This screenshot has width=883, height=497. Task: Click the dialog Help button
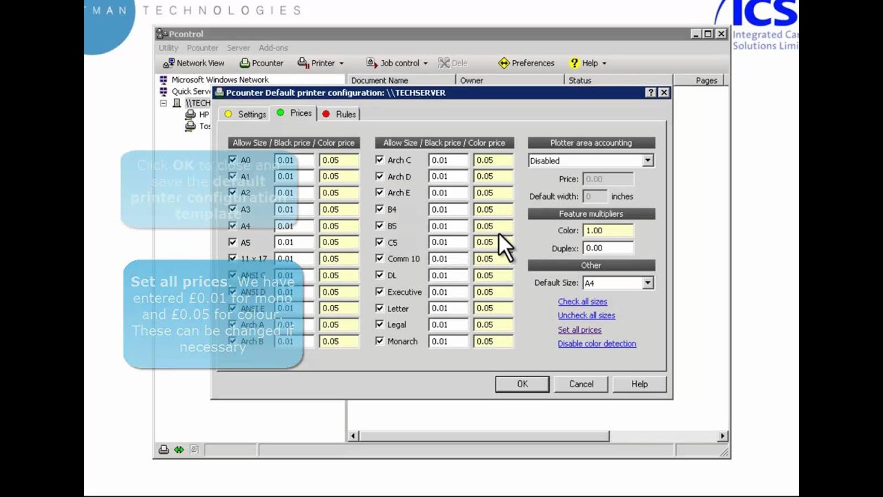(639, 384)
